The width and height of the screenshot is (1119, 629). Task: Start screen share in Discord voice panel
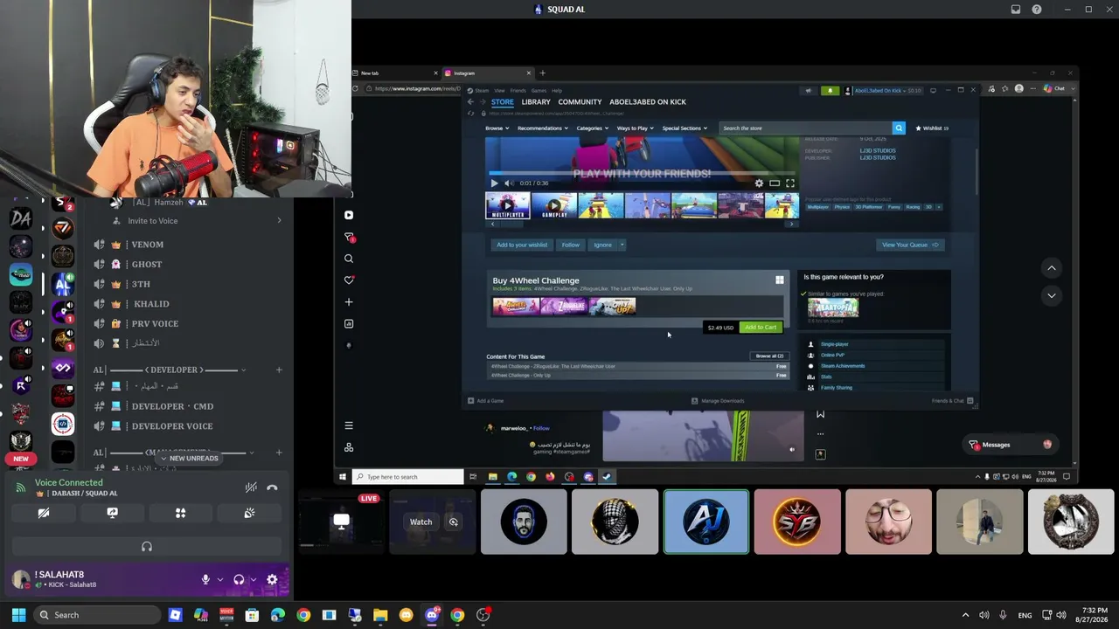click(112, 513)
